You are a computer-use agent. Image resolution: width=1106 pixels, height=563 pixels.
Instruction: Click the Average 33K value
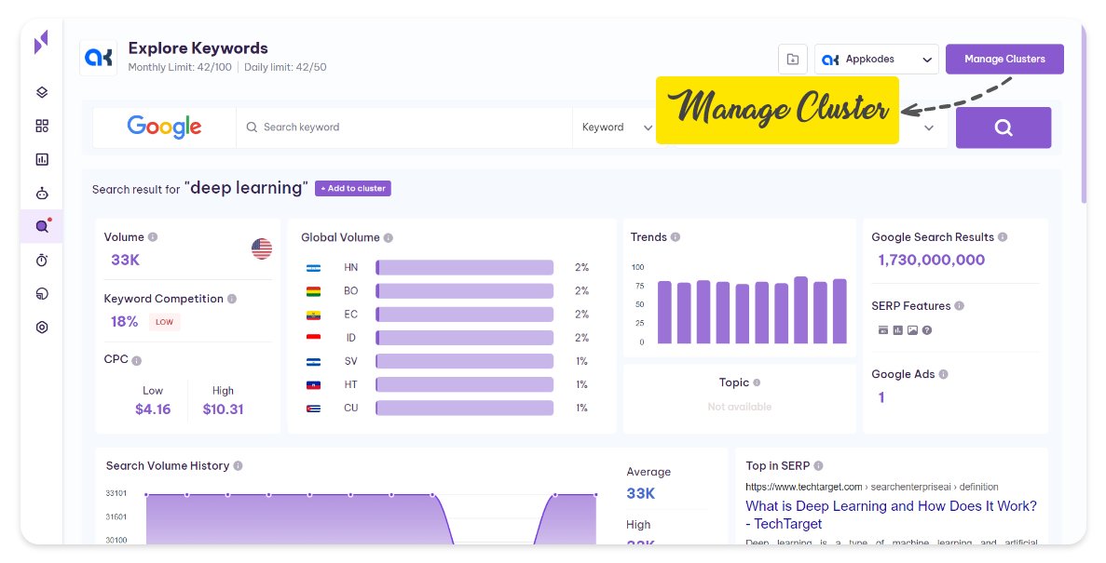(x=640, y=494)
